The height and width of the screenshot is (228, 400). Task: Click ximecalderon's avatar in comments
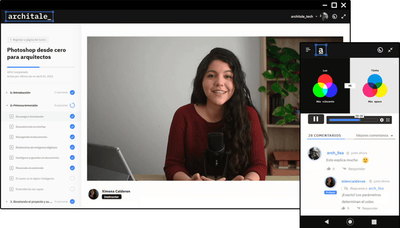[x=330, y=182]
